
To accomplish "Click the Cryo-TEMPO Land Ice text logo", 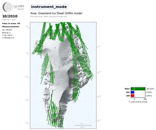I will 18,8.
